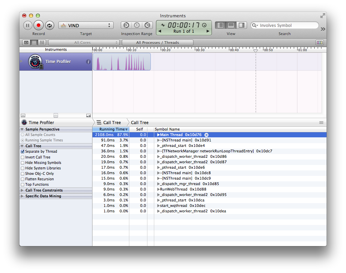Click the red Record button
346x273 pixels.
(39, 25)
